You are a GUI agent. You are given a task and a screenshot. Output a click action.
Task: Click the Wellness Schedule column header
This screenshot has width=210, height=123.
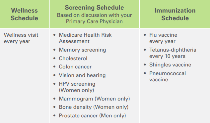[24, 14]
